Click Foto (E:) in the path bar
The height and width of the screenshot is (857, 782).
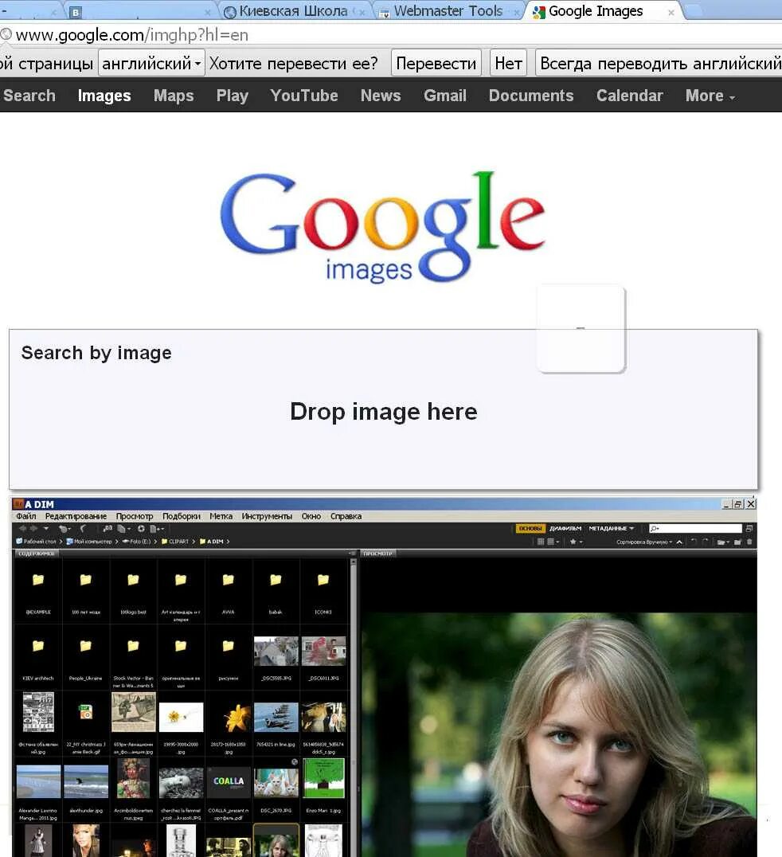click(137, 542)
